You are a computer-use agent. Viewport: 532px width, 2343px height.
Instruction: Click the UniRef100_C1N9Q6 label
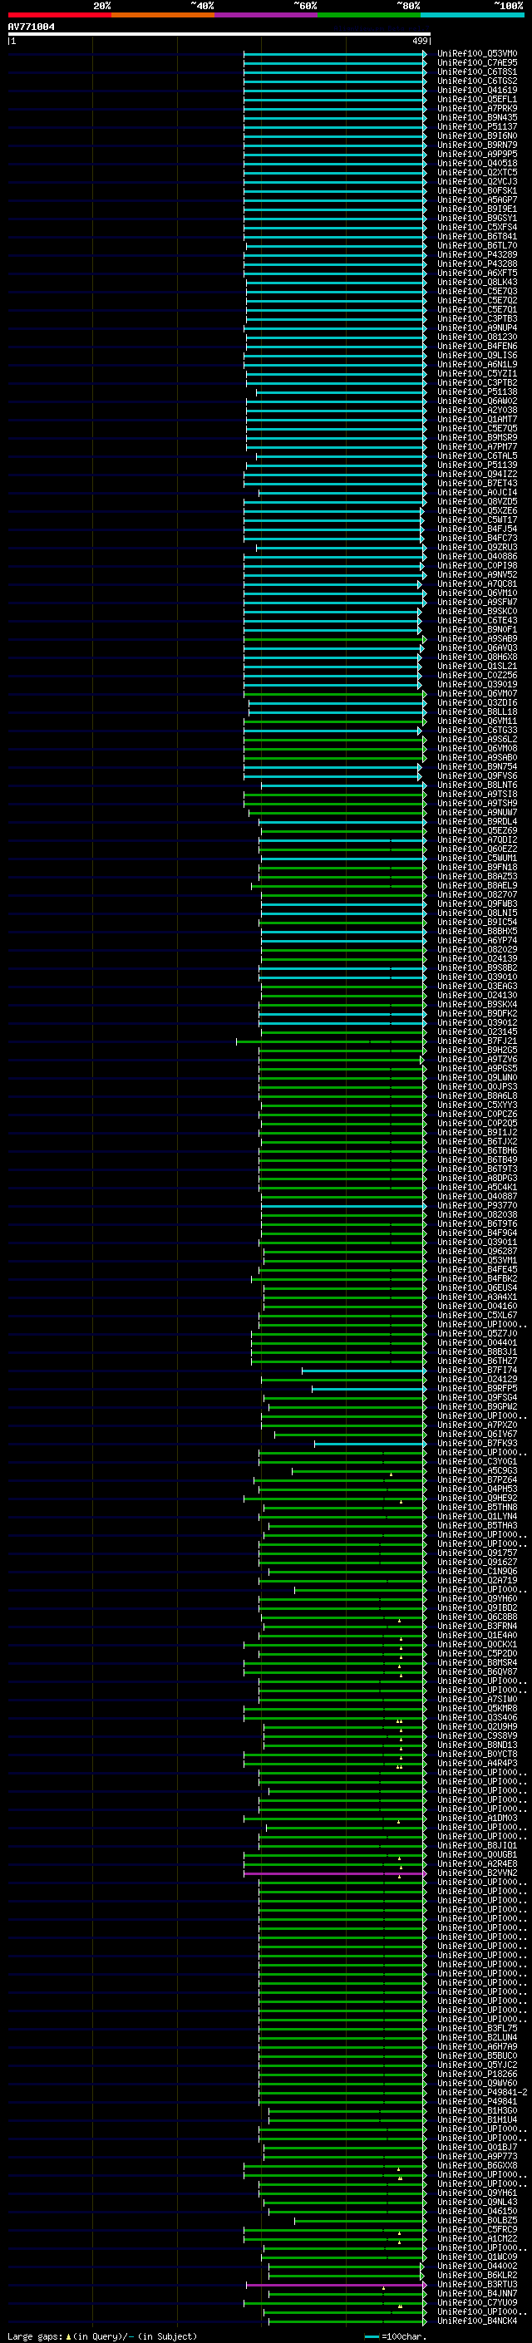[x=476, y=1572]
